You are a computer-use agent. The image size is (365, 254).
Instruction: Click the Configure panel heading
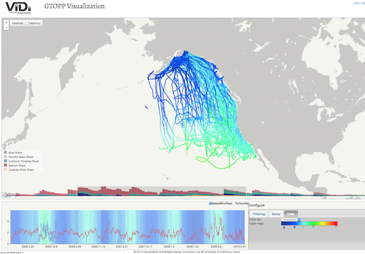tap(256, 205)
